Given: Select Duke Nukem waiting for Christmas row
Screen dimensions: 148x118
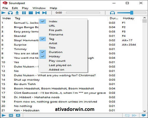Looking at the screenshot, I should [x=71, y=75].
